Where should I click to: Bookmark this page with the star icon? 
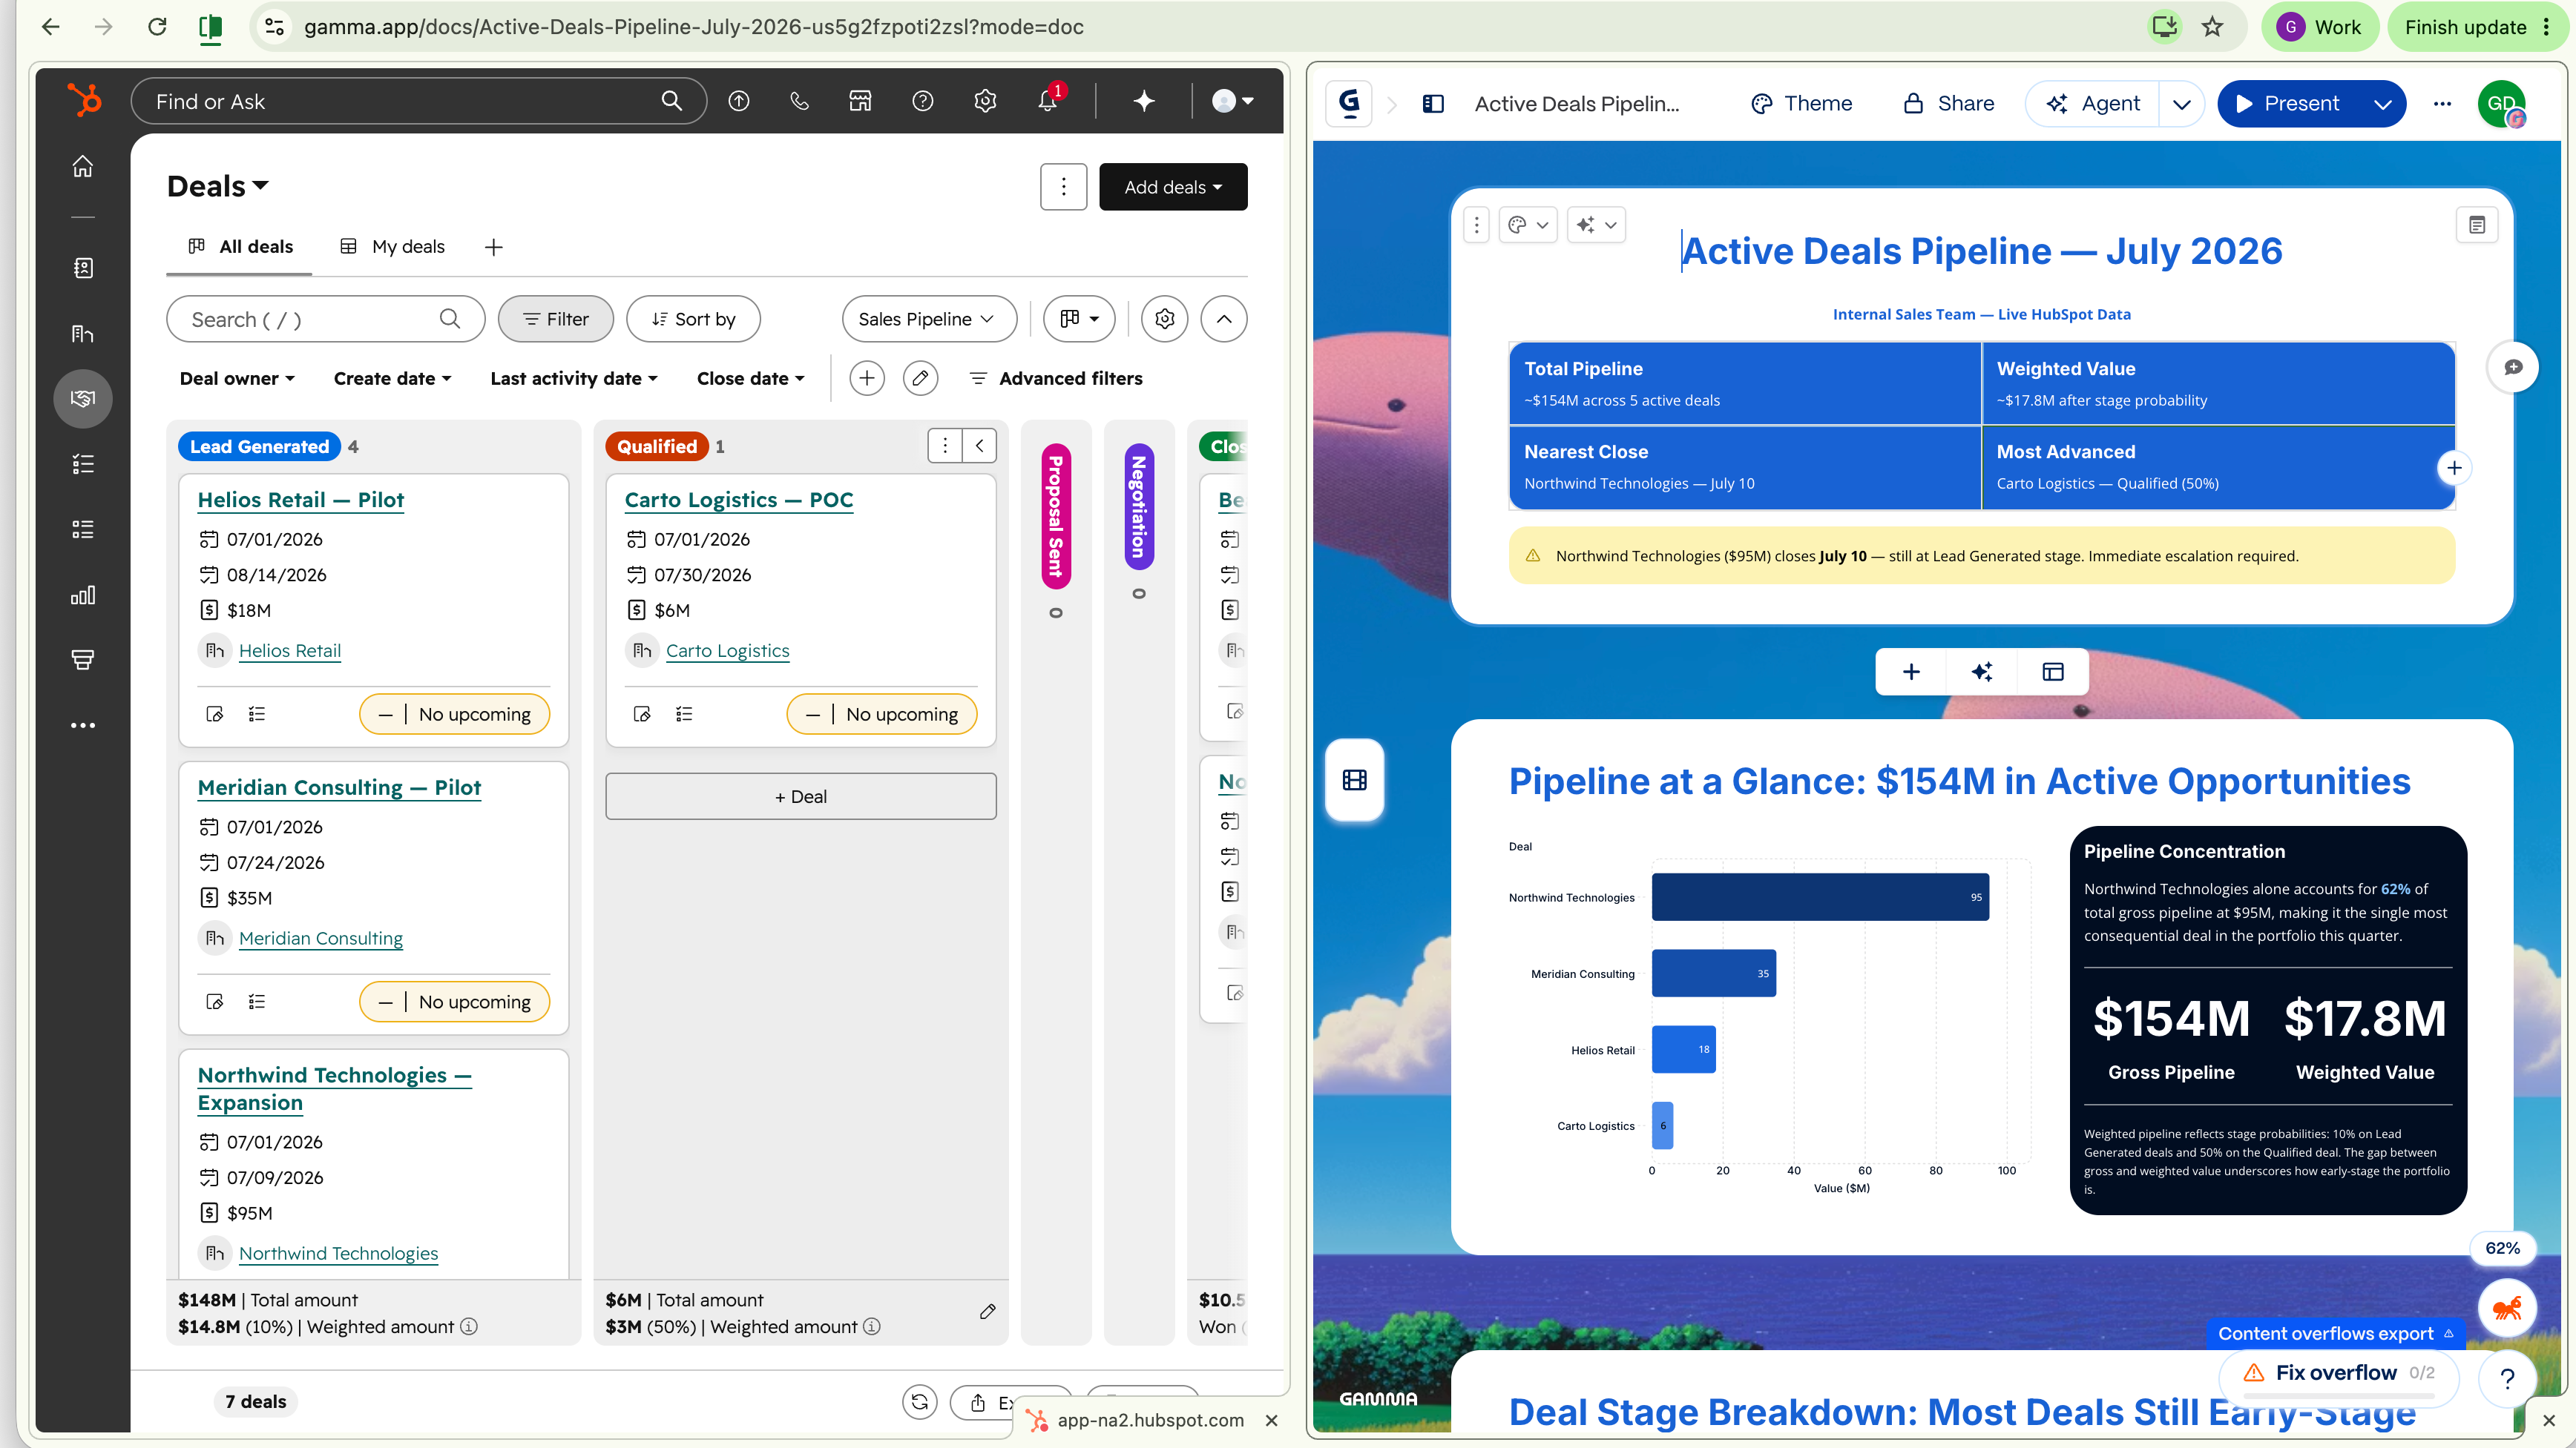coord(2212,27)
